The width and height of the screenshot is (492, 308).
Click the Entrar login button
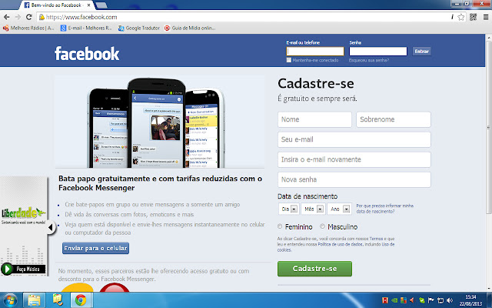pyautogui.click(x=422, y=52)
